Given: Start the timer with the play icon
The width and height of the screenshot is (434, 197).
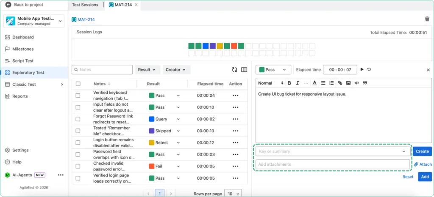Looking at the screenshot, I should tap(362, 69).
